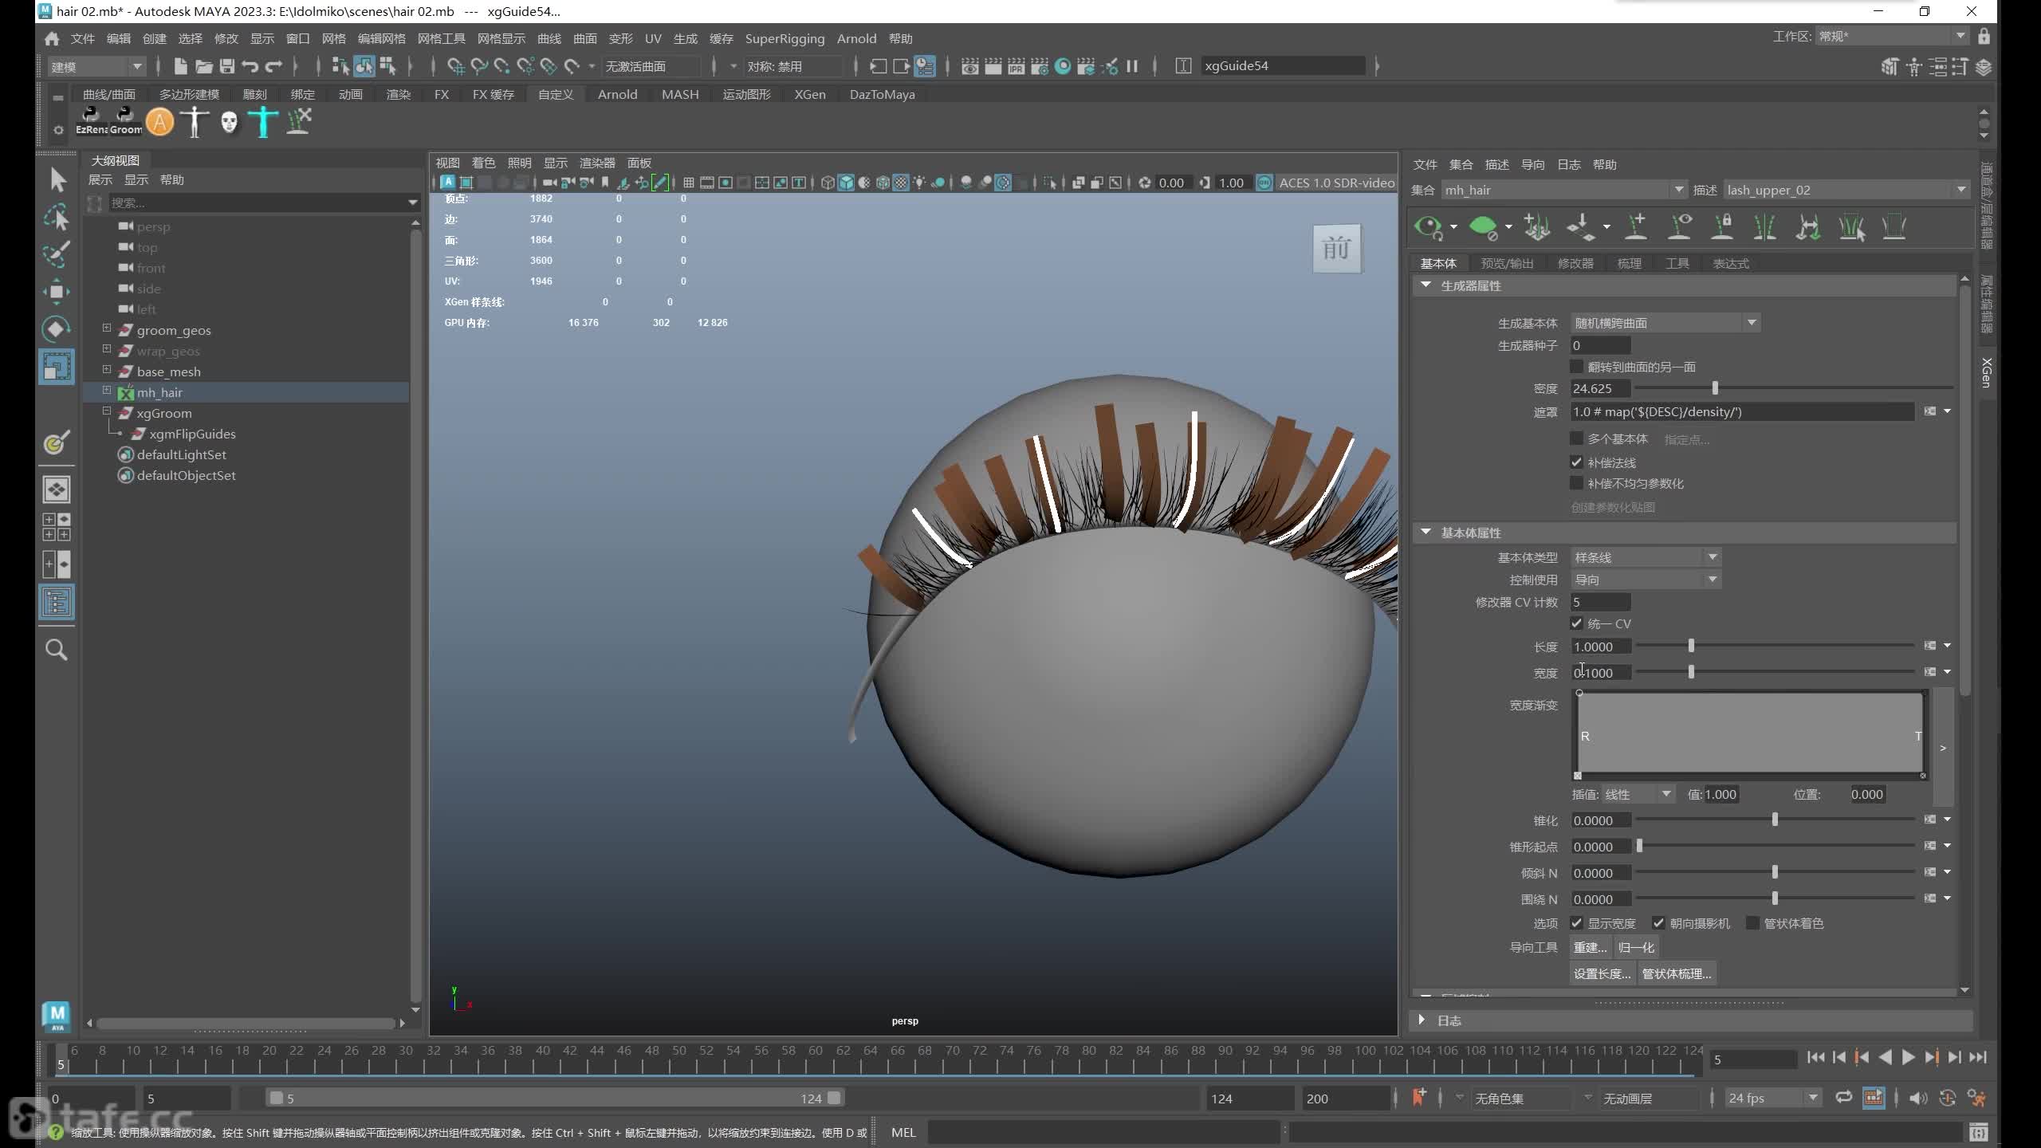
Task: Click the home icon in the menu bar
Action: point(52,38)
